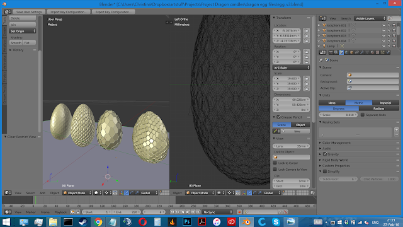The image size is (403, 227).
Task: Expand the Rigid Body World panel
Action: point(335,160)
